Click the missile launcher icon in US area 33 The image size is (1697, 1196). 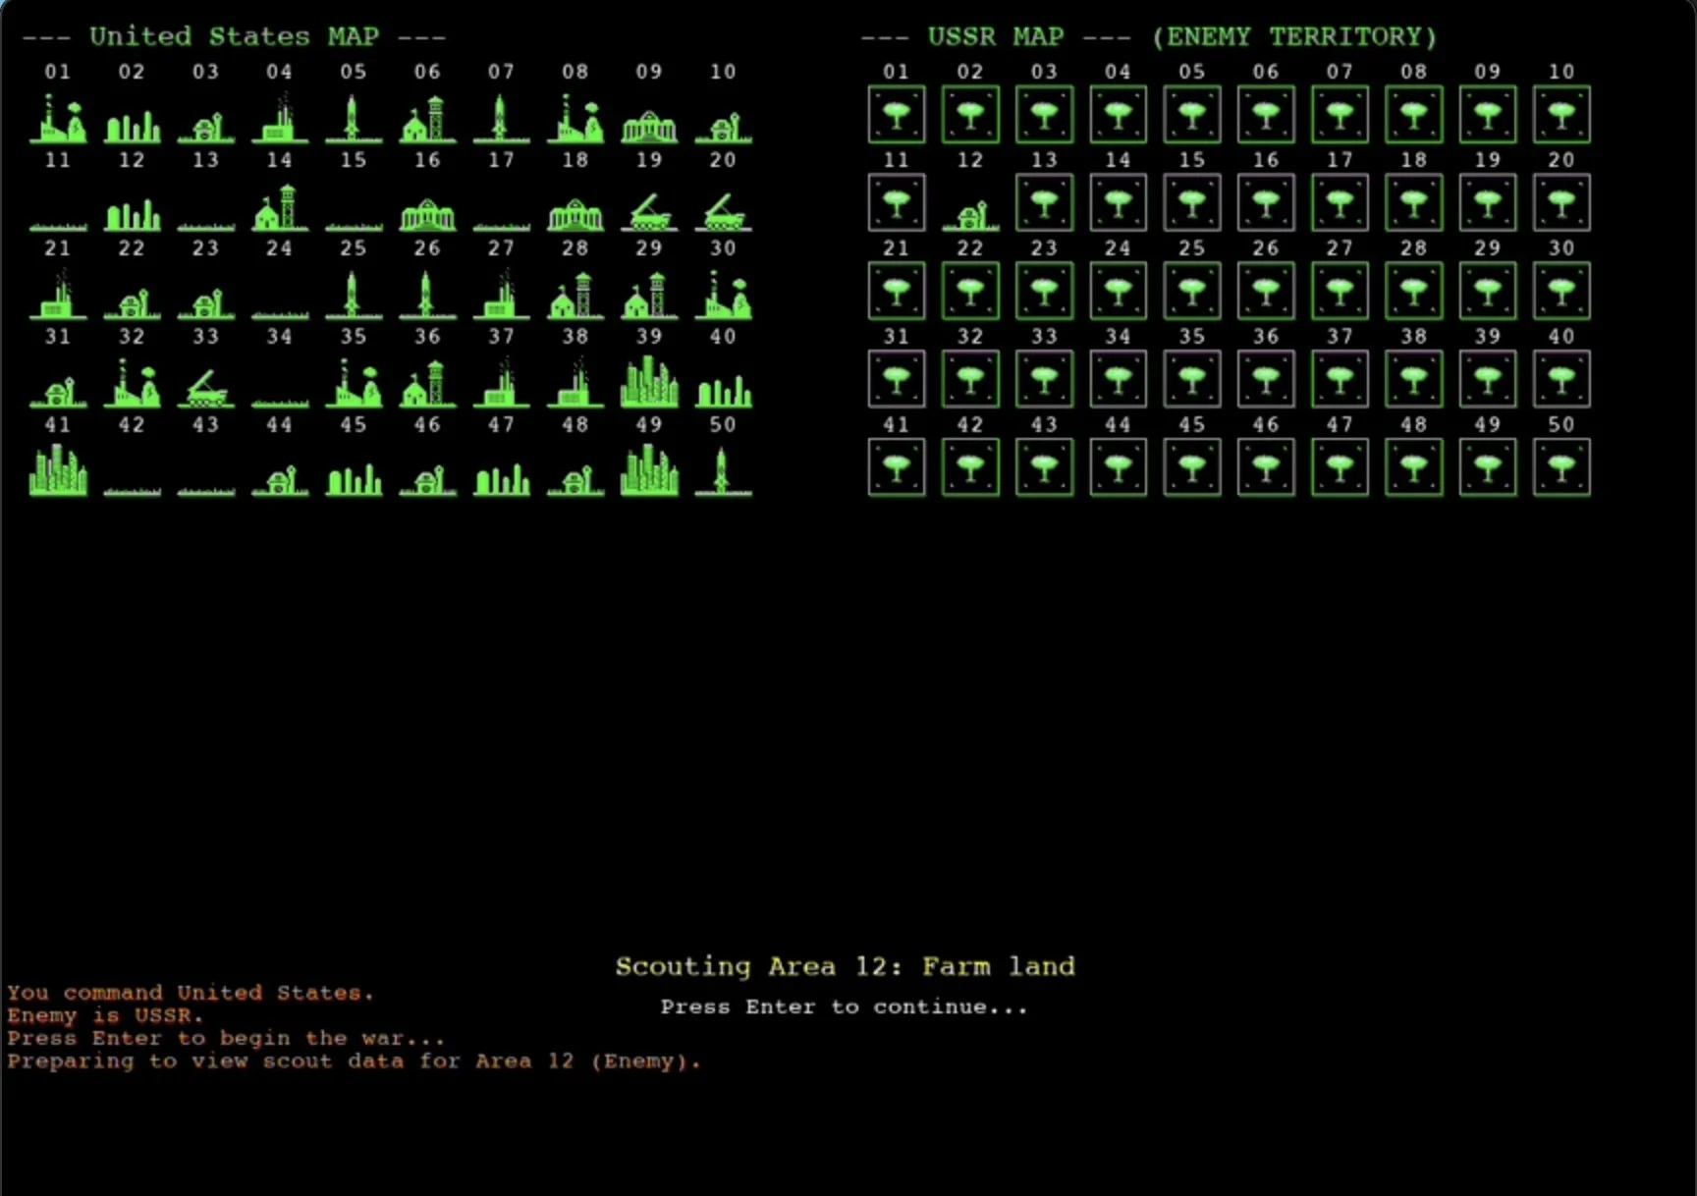tap(206, 387)
